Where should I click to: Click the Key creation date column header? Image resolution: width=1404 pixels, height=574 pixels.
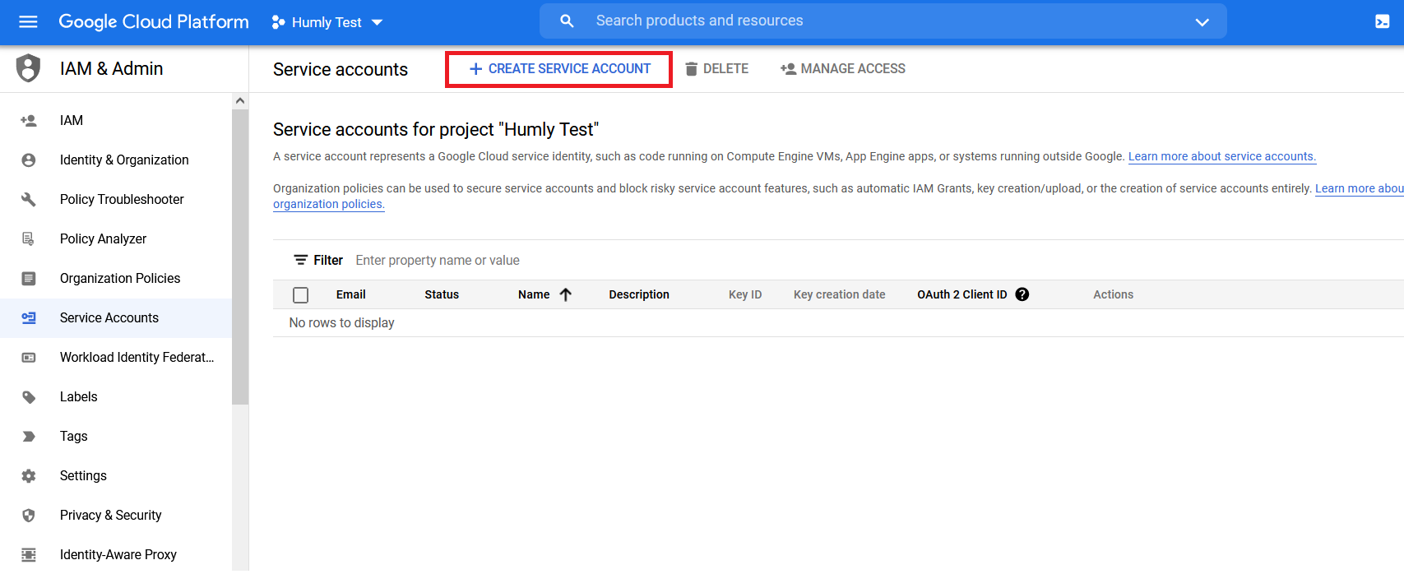point(840,294)
